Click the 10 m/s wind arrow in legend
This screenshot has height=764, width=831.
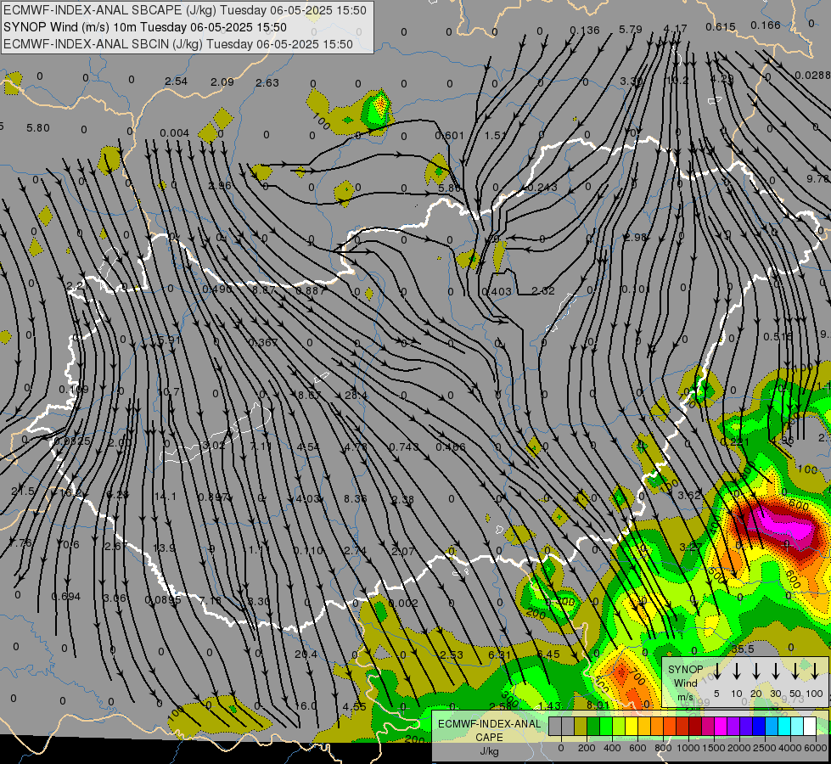pyautogui.click(x=737, y=671)
